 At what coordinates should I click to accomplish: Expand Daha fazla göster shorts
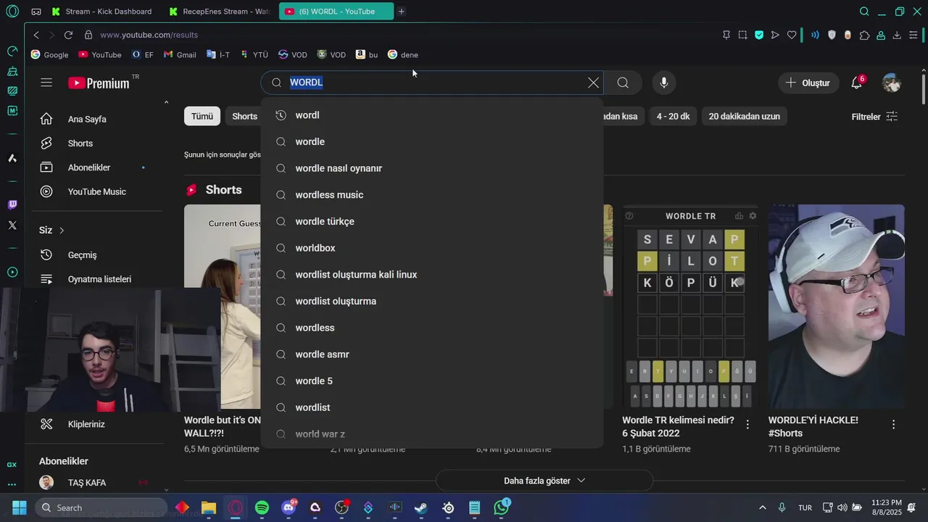[x=544, y=481]
